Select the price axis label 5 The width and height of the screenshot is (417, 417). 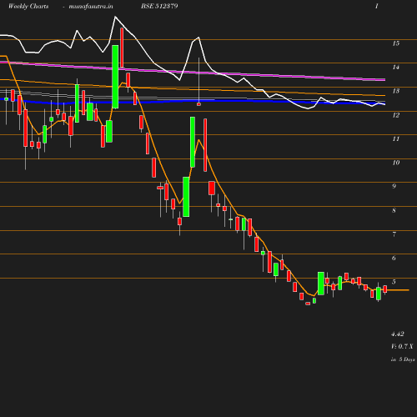coord(394,282)
